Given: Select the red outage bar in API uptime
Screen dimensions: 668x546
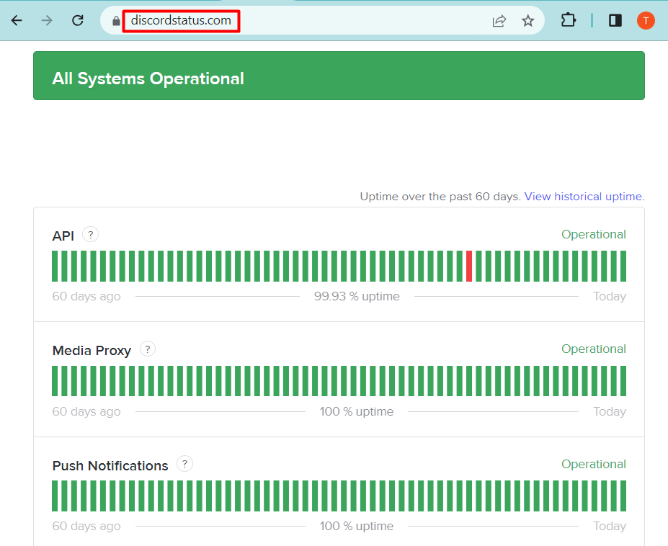Looking at the screenshot, I should coord(469,267).
